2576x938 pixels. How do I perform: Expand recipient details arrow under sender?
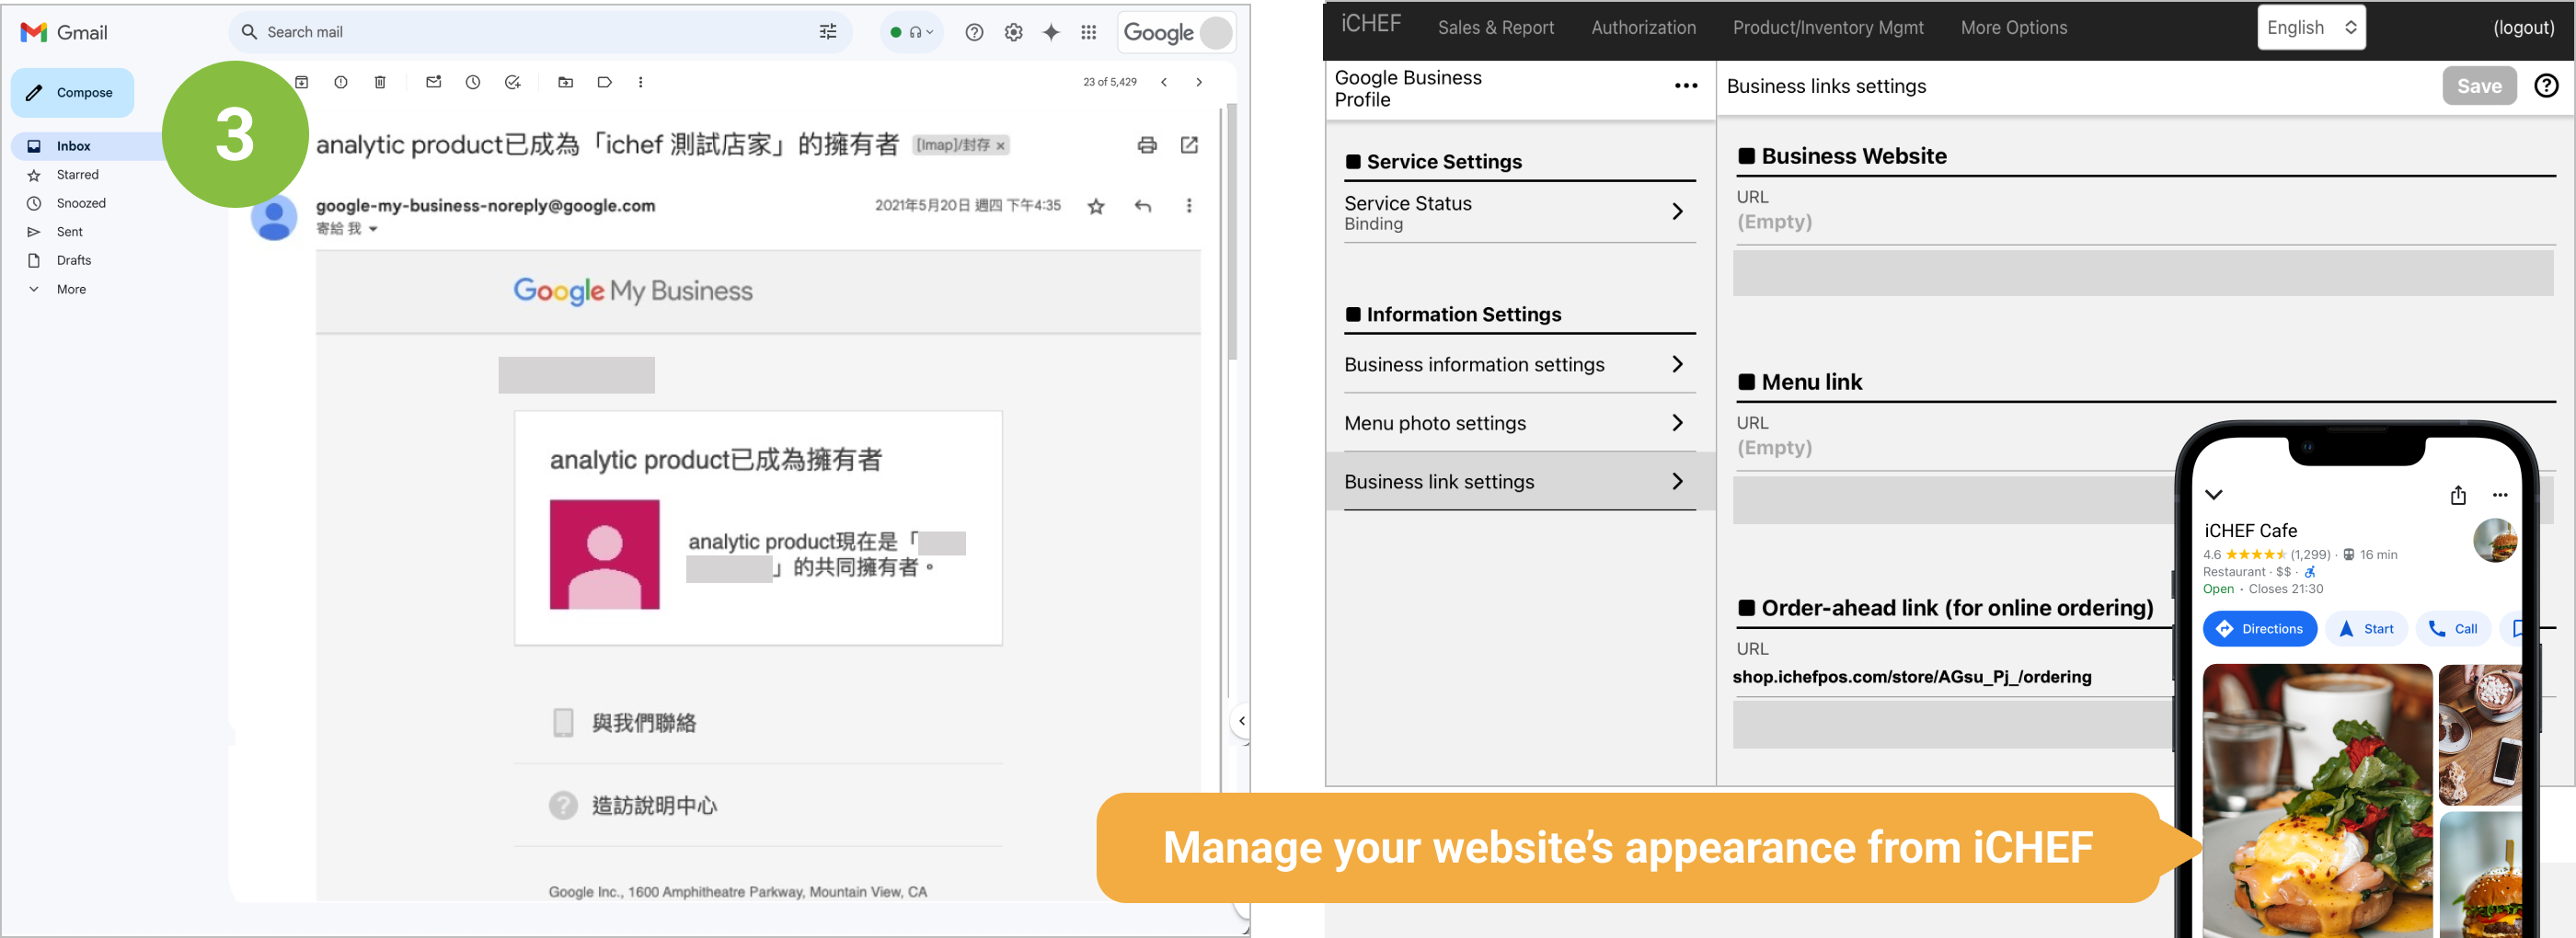pyautogui.click(x=374, y=229)
